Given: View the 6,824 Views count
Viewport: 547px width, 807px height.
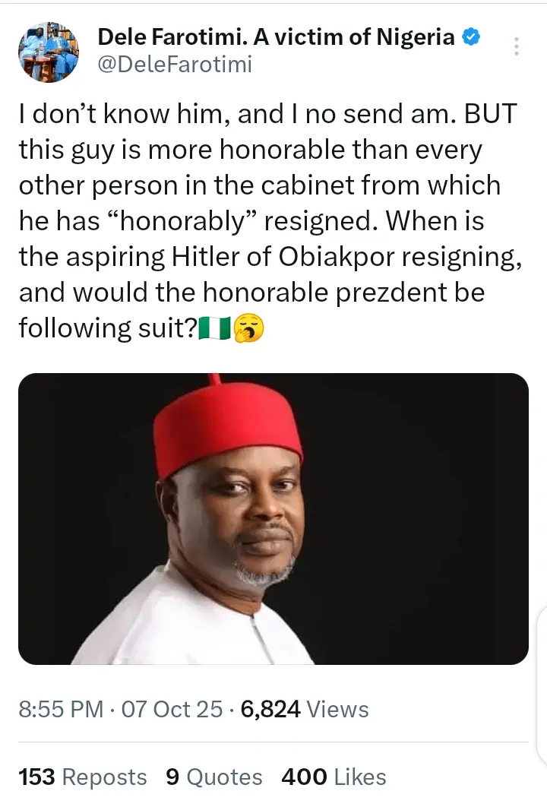Looking at the screenshot, I should (305, 709).
